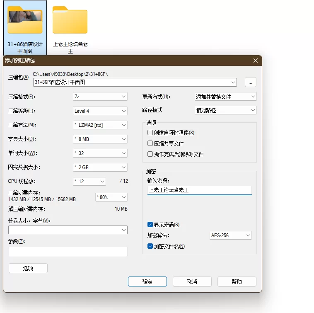The width and height of the screenshot is (314, 313).
Task: Open the 压缩等级 Level 4 dropdown
Action: click(x=100, y=111)
